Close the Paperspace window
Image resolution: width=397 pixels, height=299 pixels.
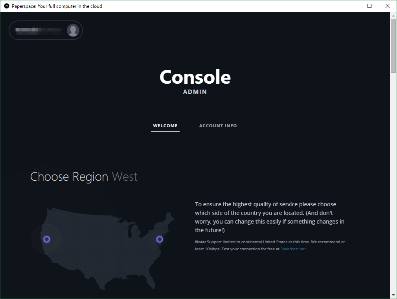pyautogui.click(x=388, y=6)
